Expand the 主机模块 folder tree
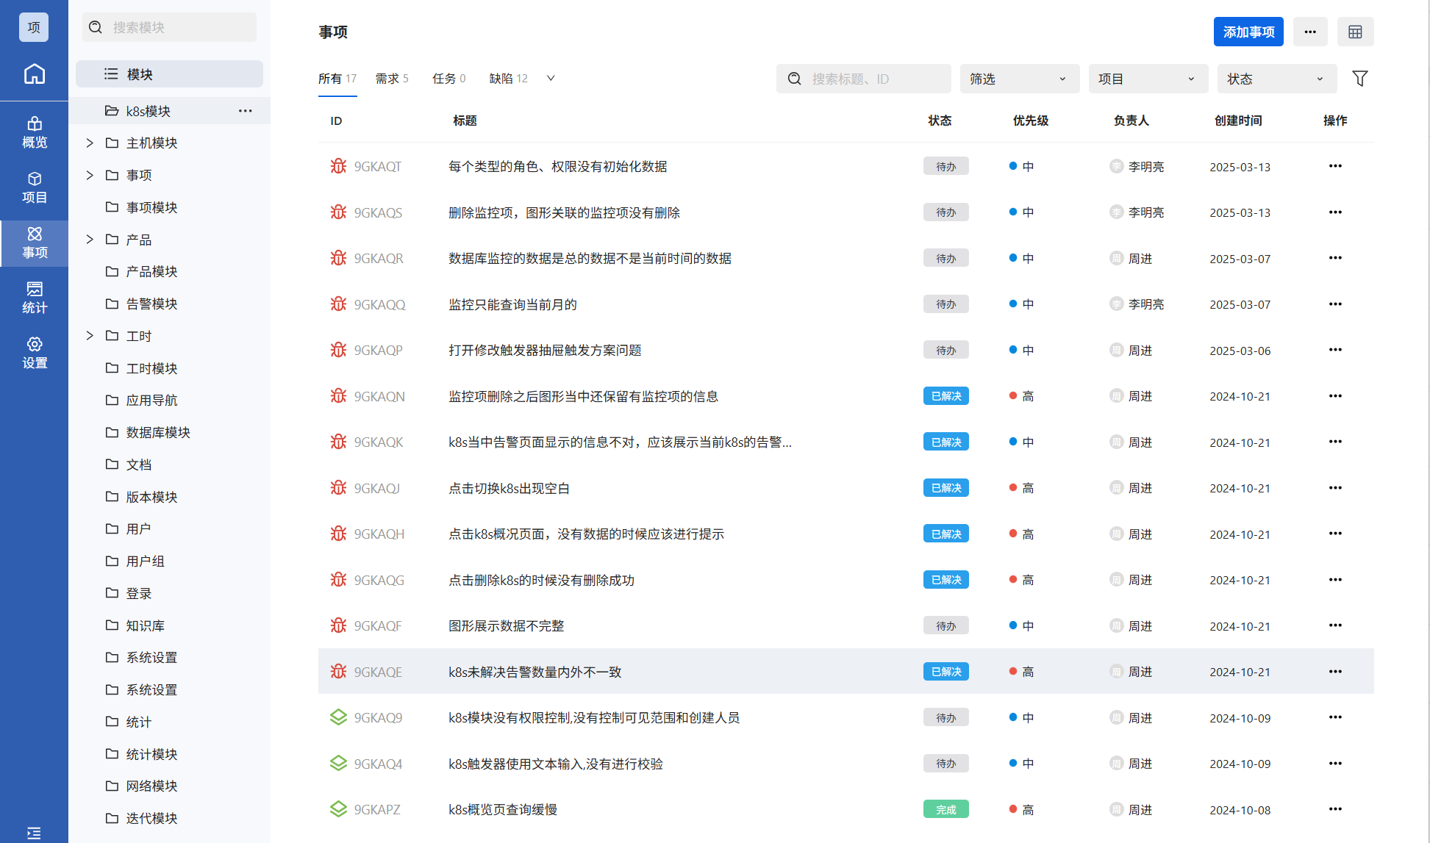The width and height of the screenshot is (1430, 843). coord(90,143)
